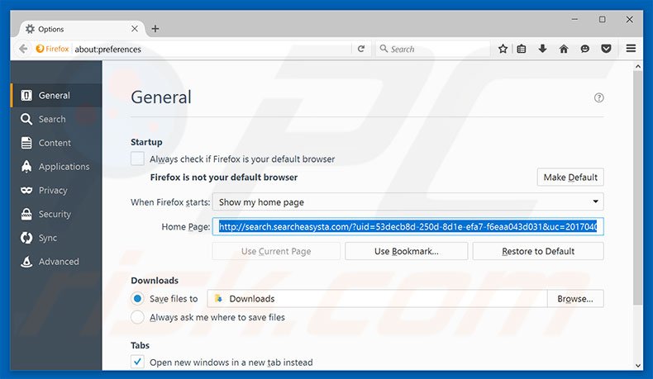Click the vertical scrollbar thumb
This screenshot has width=653, height=379.
pyautogui.click(x=637, y=187)
